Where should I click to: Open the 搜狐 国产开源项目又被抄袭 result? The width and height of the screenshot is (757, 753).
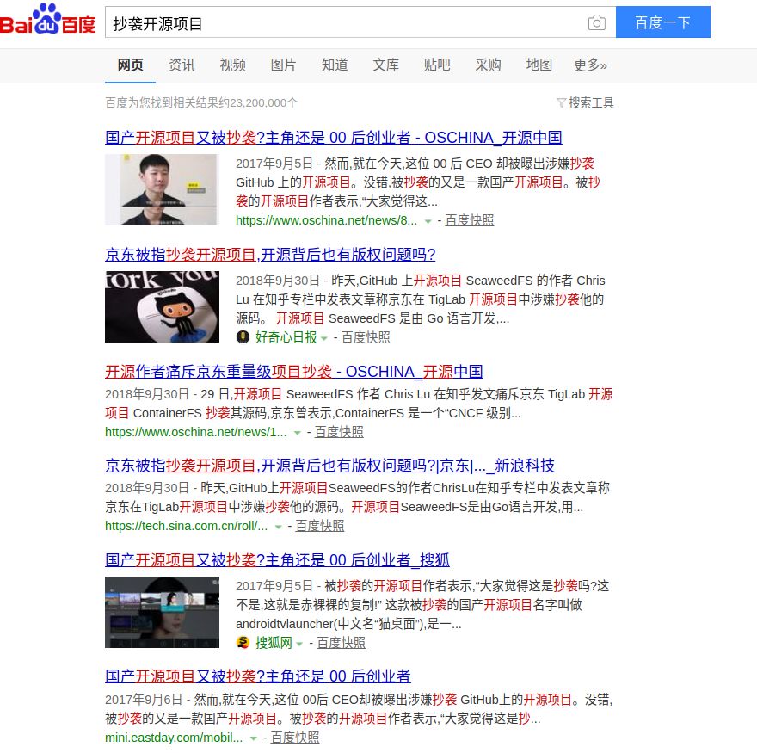278,560
